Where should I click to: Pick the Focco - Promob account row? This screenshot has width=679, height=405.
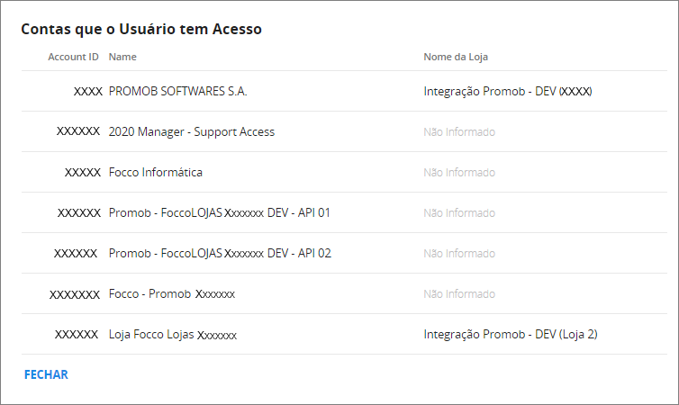coord(344,293)
